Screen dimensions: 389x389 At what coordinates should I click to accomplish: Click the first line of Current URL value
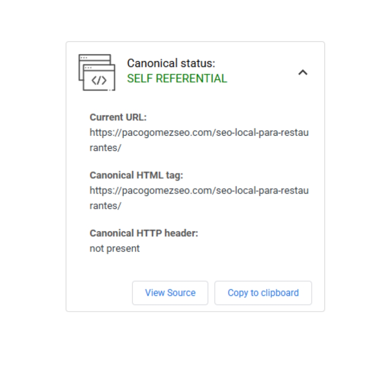coord(199,133)
